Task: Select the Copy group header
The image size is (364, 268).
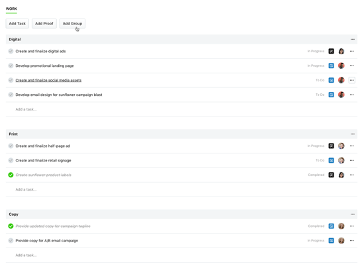Action: pyautogui.click(x=181, y=214)
